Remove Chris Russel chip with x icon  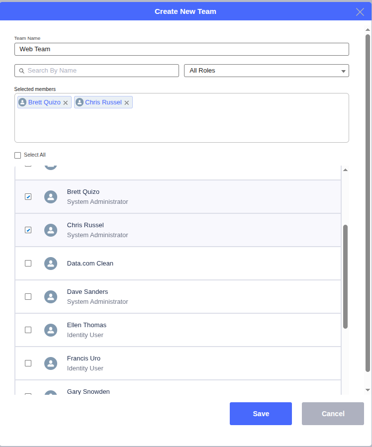pos(127,103)
